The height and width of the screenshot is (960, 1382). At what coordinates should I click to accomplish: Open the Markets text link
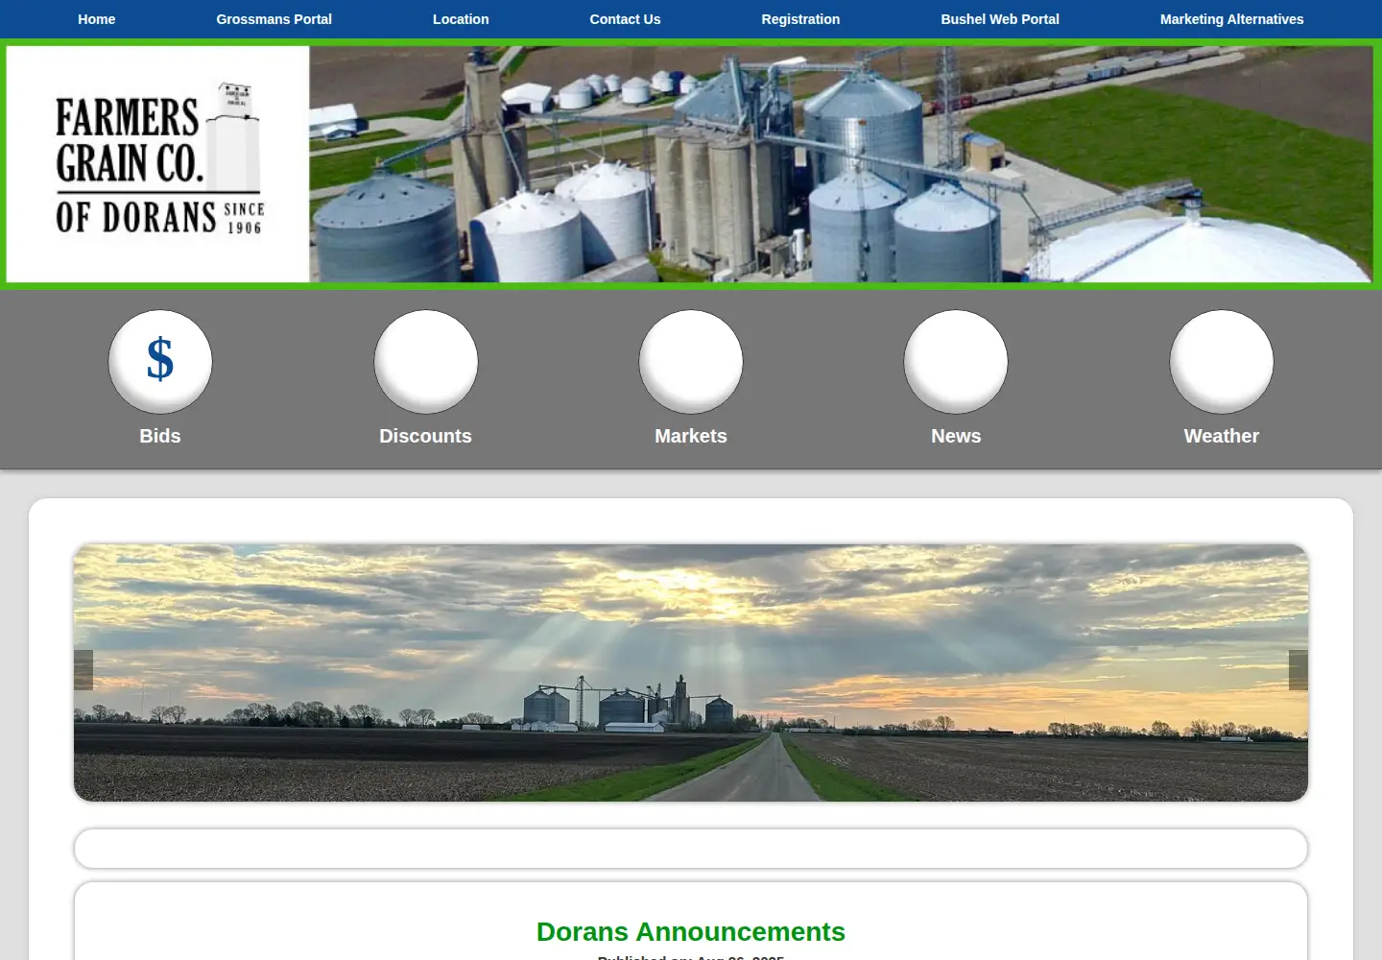[691, 436]
